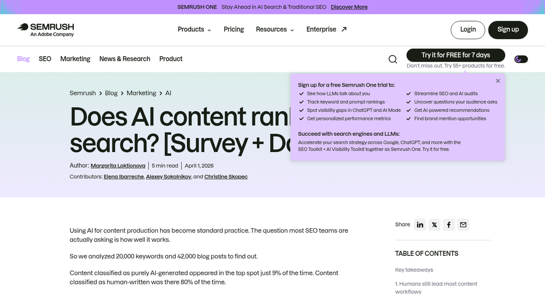Go to Marketing breadcrumb link
Image resolution: width=545 pixels, height=295 pixels.
pos(142,93)
